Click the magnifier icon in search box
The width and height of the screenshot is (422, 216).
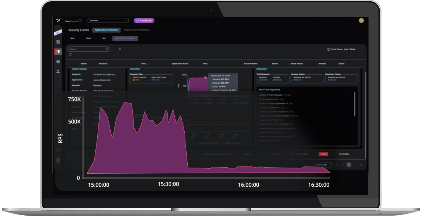point(106,50)
